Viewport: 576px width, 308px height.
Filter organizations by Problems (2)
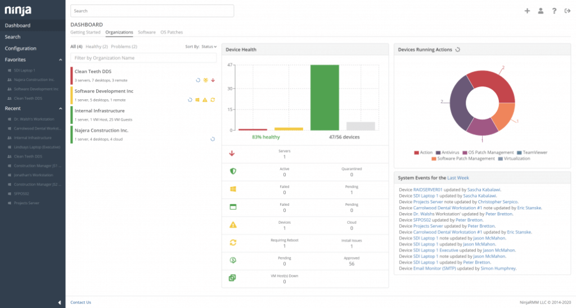pos(124,47)
